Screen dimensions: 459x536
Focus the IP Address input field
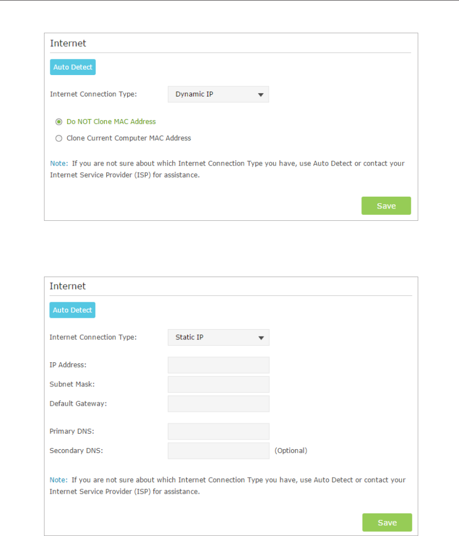(218, 365)
